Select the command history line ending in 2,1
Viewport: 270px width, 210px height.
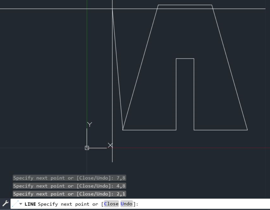[70, 194]
